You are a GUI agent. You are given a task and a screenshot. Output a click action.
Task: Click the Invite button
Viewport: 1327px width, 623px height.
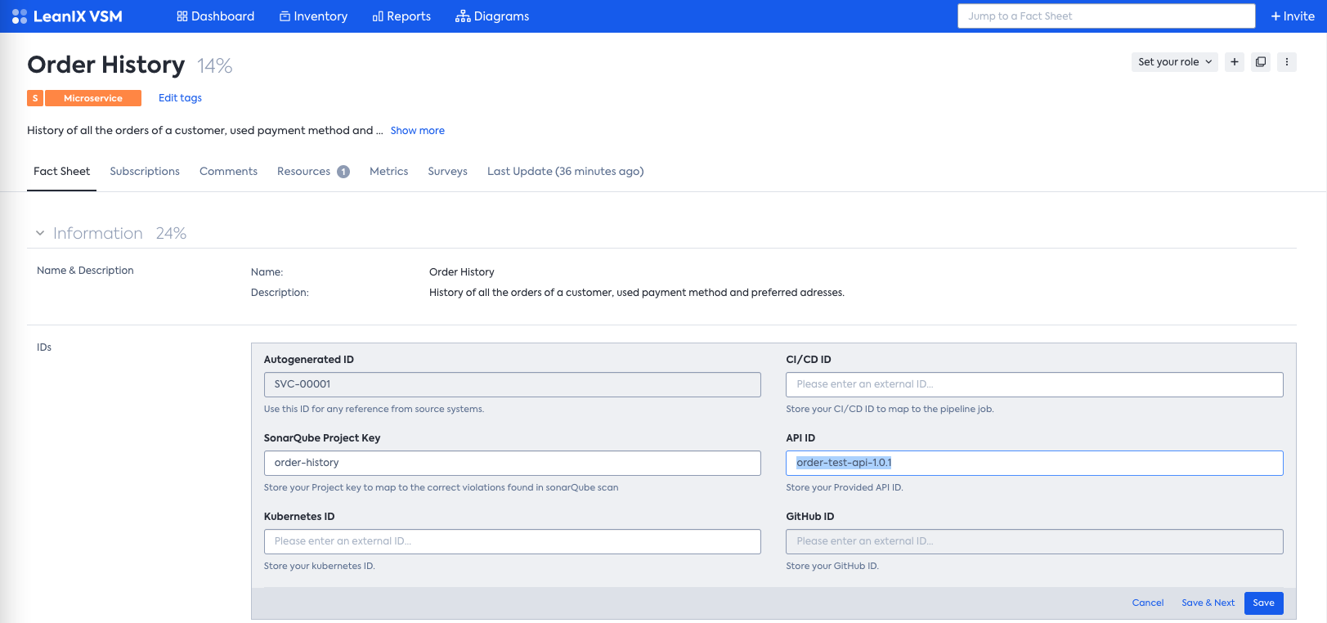1293,16
